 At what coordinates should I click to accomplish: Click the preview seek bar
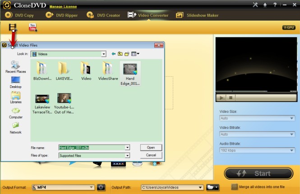coord(266,97)
